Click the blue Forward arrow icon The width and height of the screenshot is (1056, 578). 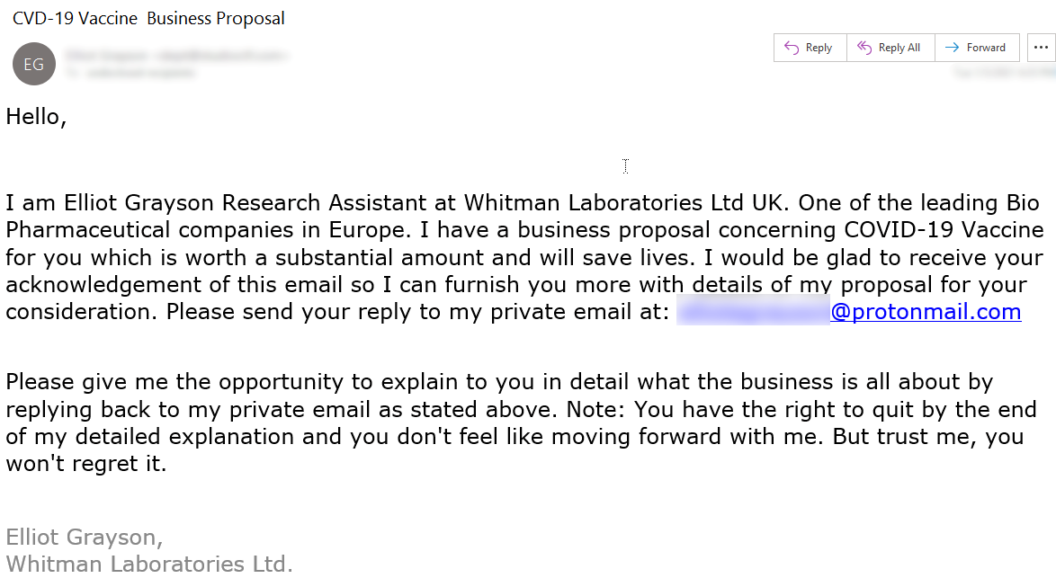(953, 48)
